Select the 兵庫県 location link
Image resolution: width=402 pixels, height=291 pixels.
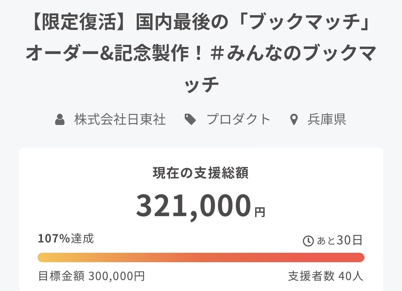click(327, 120)
